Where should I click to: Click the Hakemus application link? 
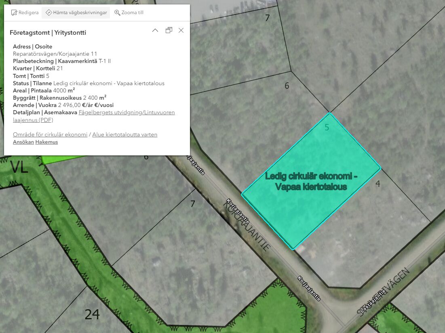coord(46,142)
